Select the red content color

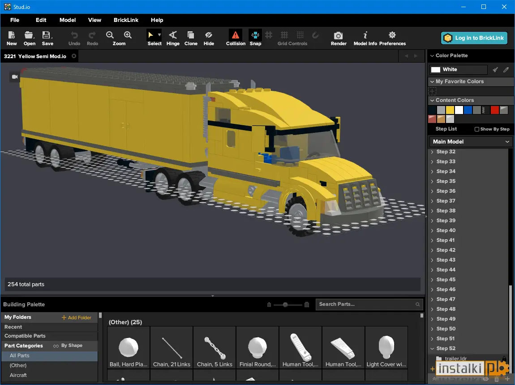pyautogui.click(x=495, y=110)
